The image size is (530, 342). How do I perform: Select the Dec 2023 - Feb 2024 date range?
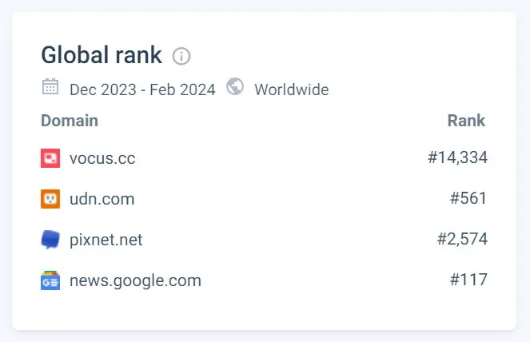pos(142,89)
